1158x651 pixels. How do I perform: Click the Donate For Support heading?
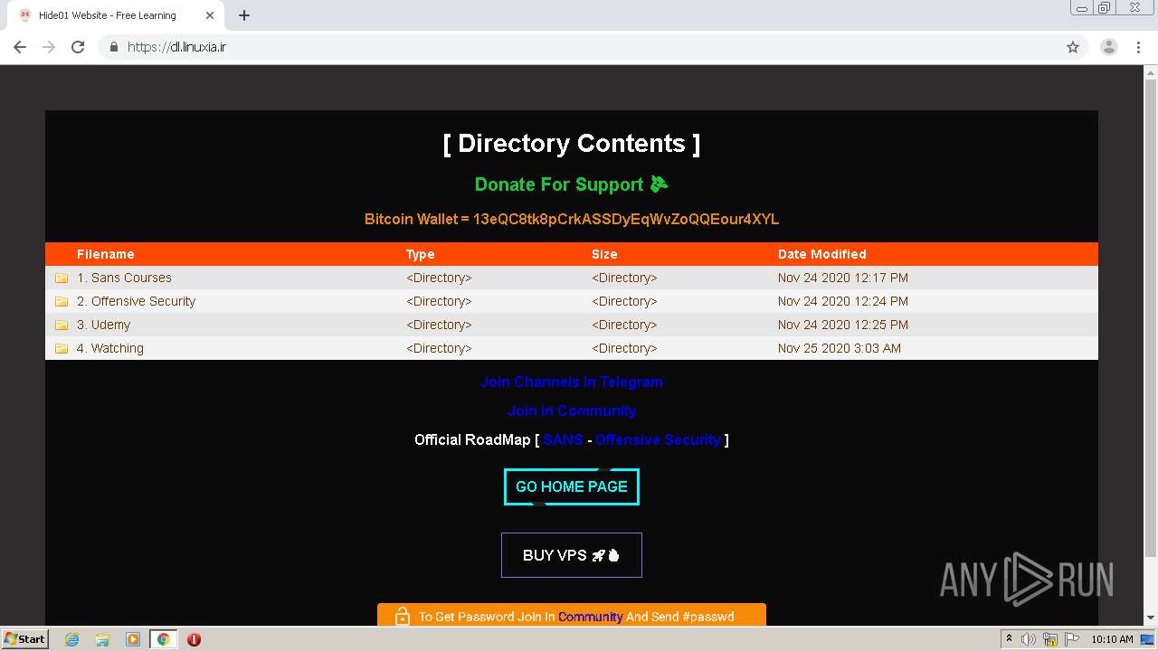[x=571, y=184]
